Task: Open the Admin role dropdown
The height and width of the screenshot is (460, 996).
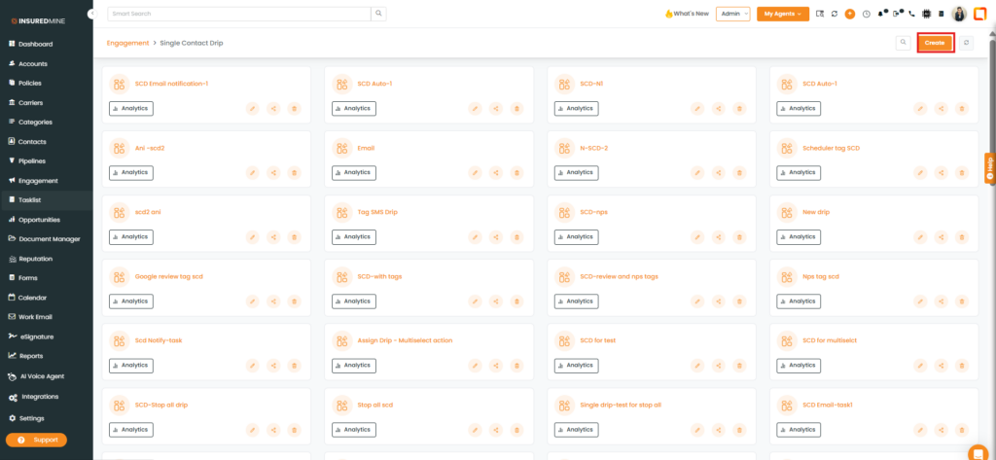Action: (x=732, y=14)
